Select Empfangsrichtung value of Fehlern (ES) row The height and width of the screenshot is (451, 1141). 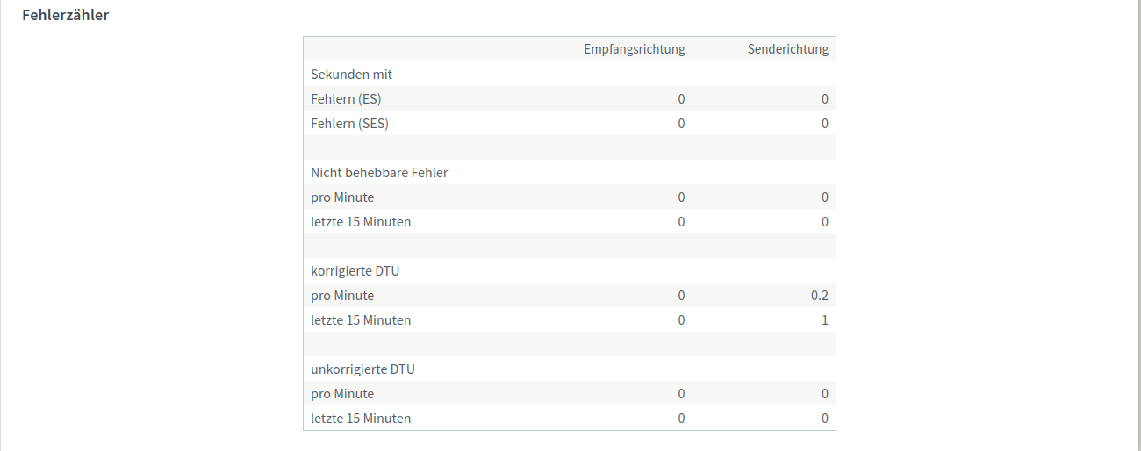681,99
